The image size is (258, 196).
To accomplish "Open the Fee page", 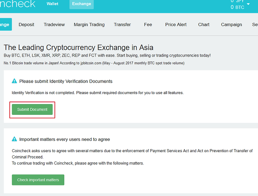I will (148, 24).
